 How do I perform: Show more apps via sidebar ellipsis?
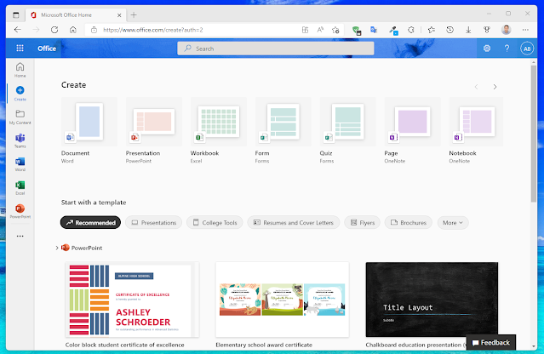tap(20, 236)
